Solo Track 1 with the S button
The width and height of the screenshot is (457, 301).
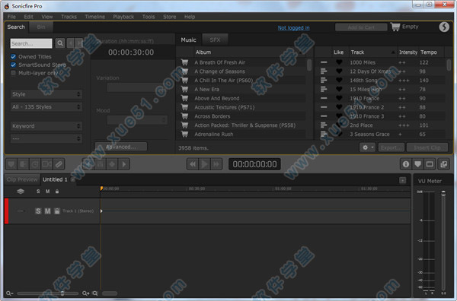(x=38, y=211)
